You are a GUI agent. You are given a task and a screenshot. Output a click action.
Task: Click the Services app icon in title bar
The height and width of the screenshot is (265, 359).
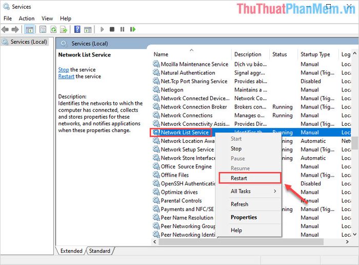[x=6, y=6]
